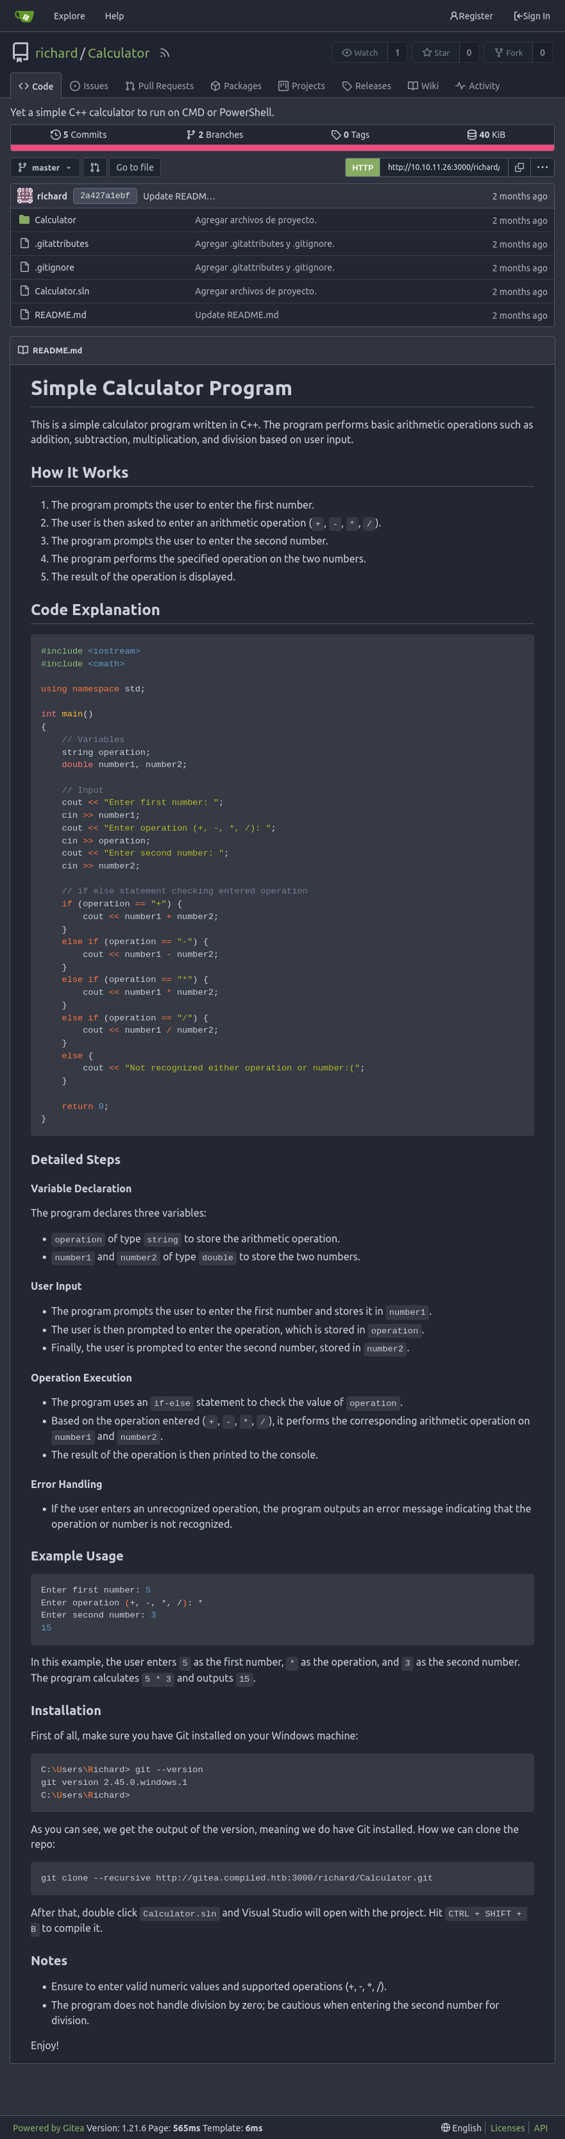Switch to the Issues tab

coord(89,87)
